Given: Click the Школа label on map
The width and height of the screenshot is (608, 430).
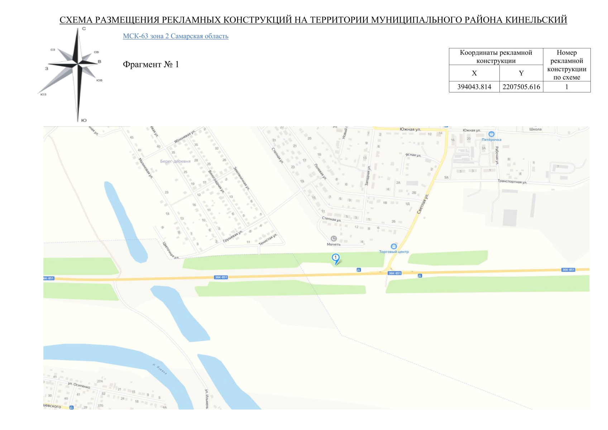Looking at the screenshot, I should click(x=535, y=129).
